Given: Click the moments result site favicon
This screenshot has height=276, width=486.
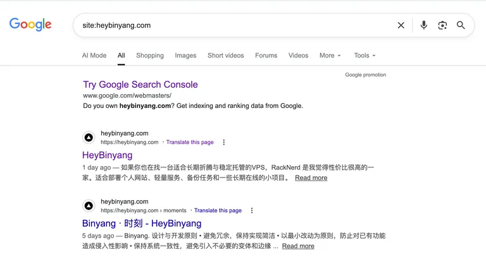Looking at the screenshot, I should [x=89, y=206].
